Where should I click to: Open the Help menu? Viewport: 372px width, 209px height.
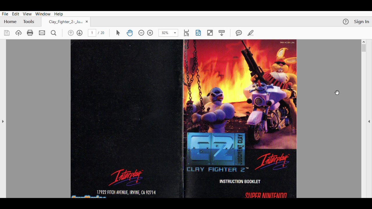(58, 14)
